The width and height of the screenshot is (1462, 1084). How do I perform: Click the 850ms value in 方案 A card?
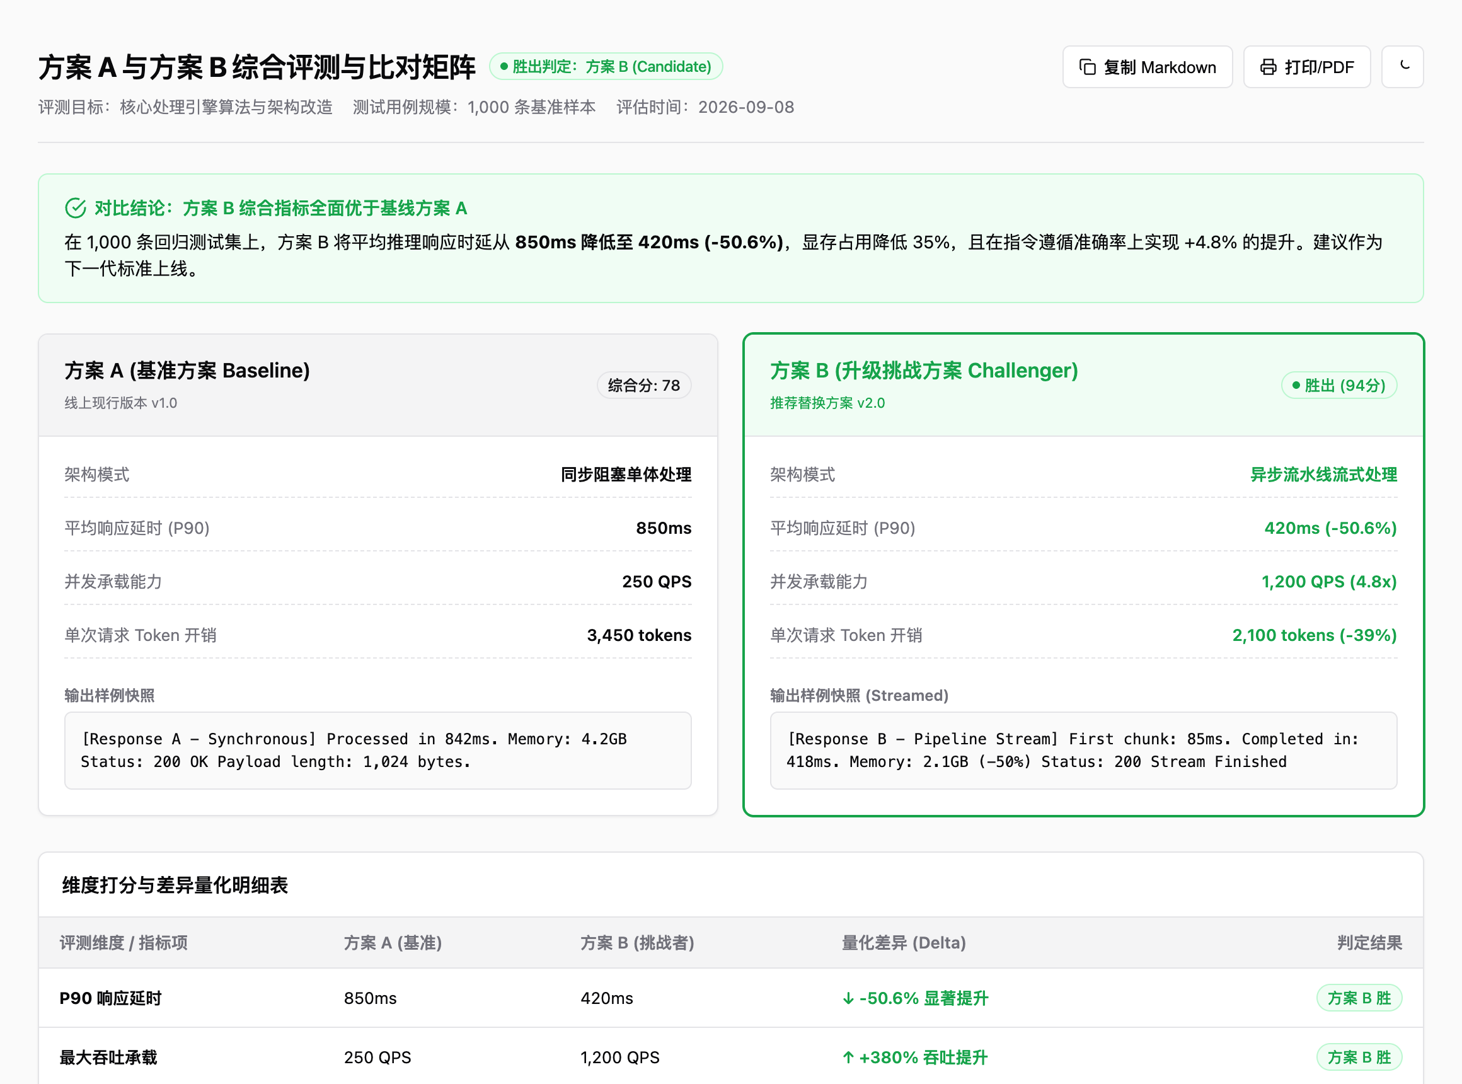pos(664,528)
